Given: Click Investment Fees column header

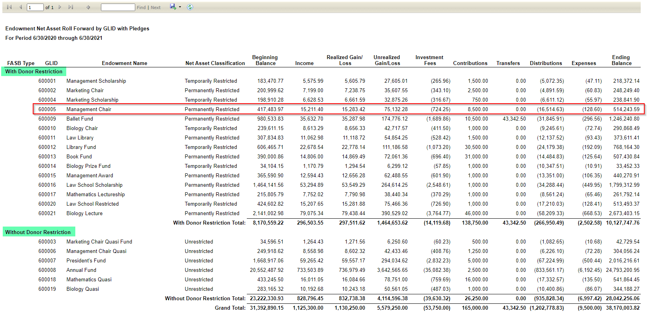Looking at the screenshot, I should point(429,60).
